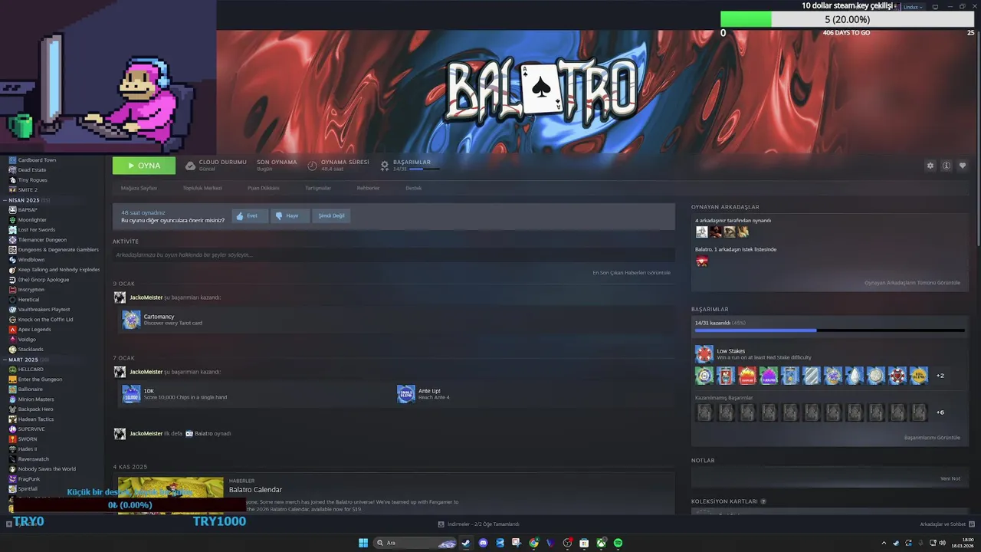Click the Ante Up! achievement icon

point(406,394)
